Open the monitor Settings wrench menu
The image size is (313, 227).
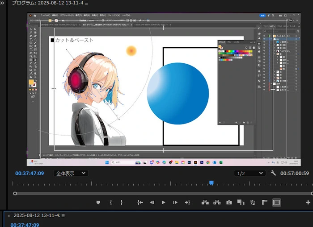[273, 173]
